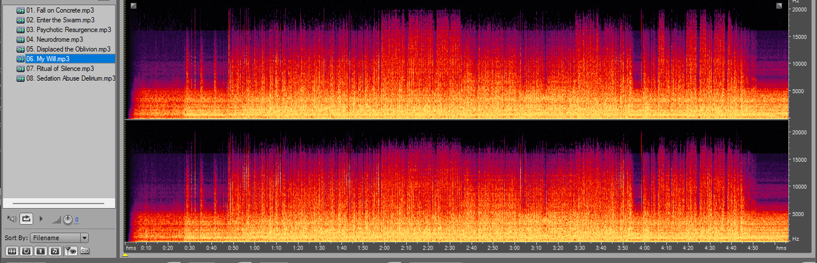Click 15000 Hz on top channel frequency ruler
Viewport: 817px width, 263px height.
[x=799, y=37]
